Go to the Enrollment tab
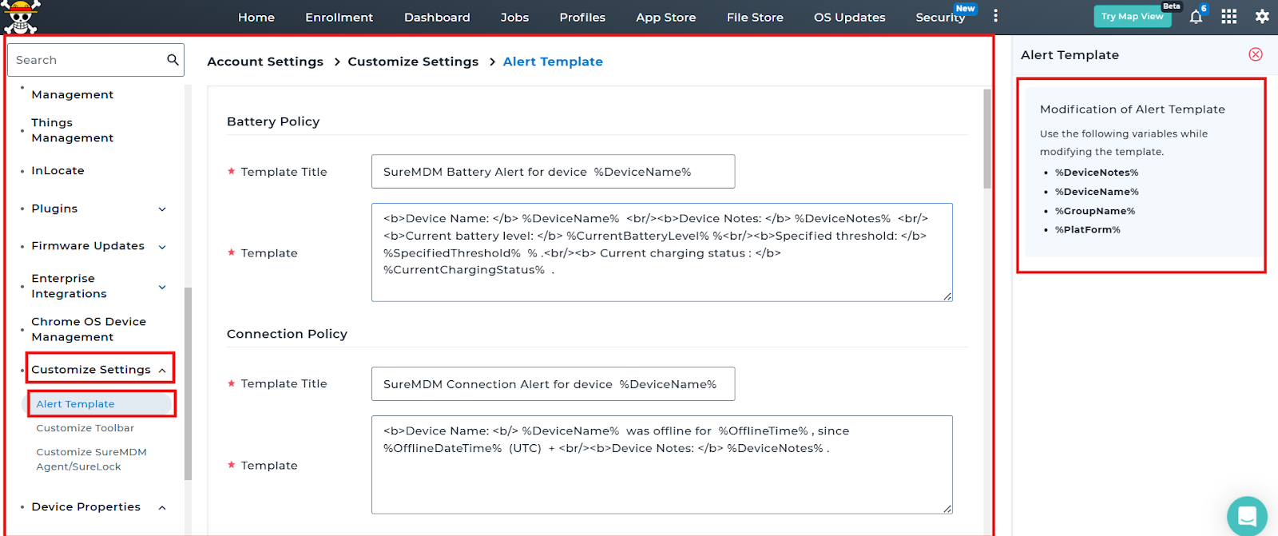This screenshot has width=1278, height=536. 339,18
